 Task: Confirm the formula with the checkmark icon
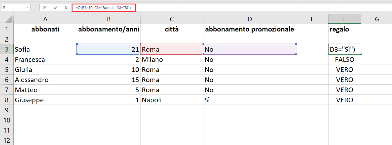point(55,8)
